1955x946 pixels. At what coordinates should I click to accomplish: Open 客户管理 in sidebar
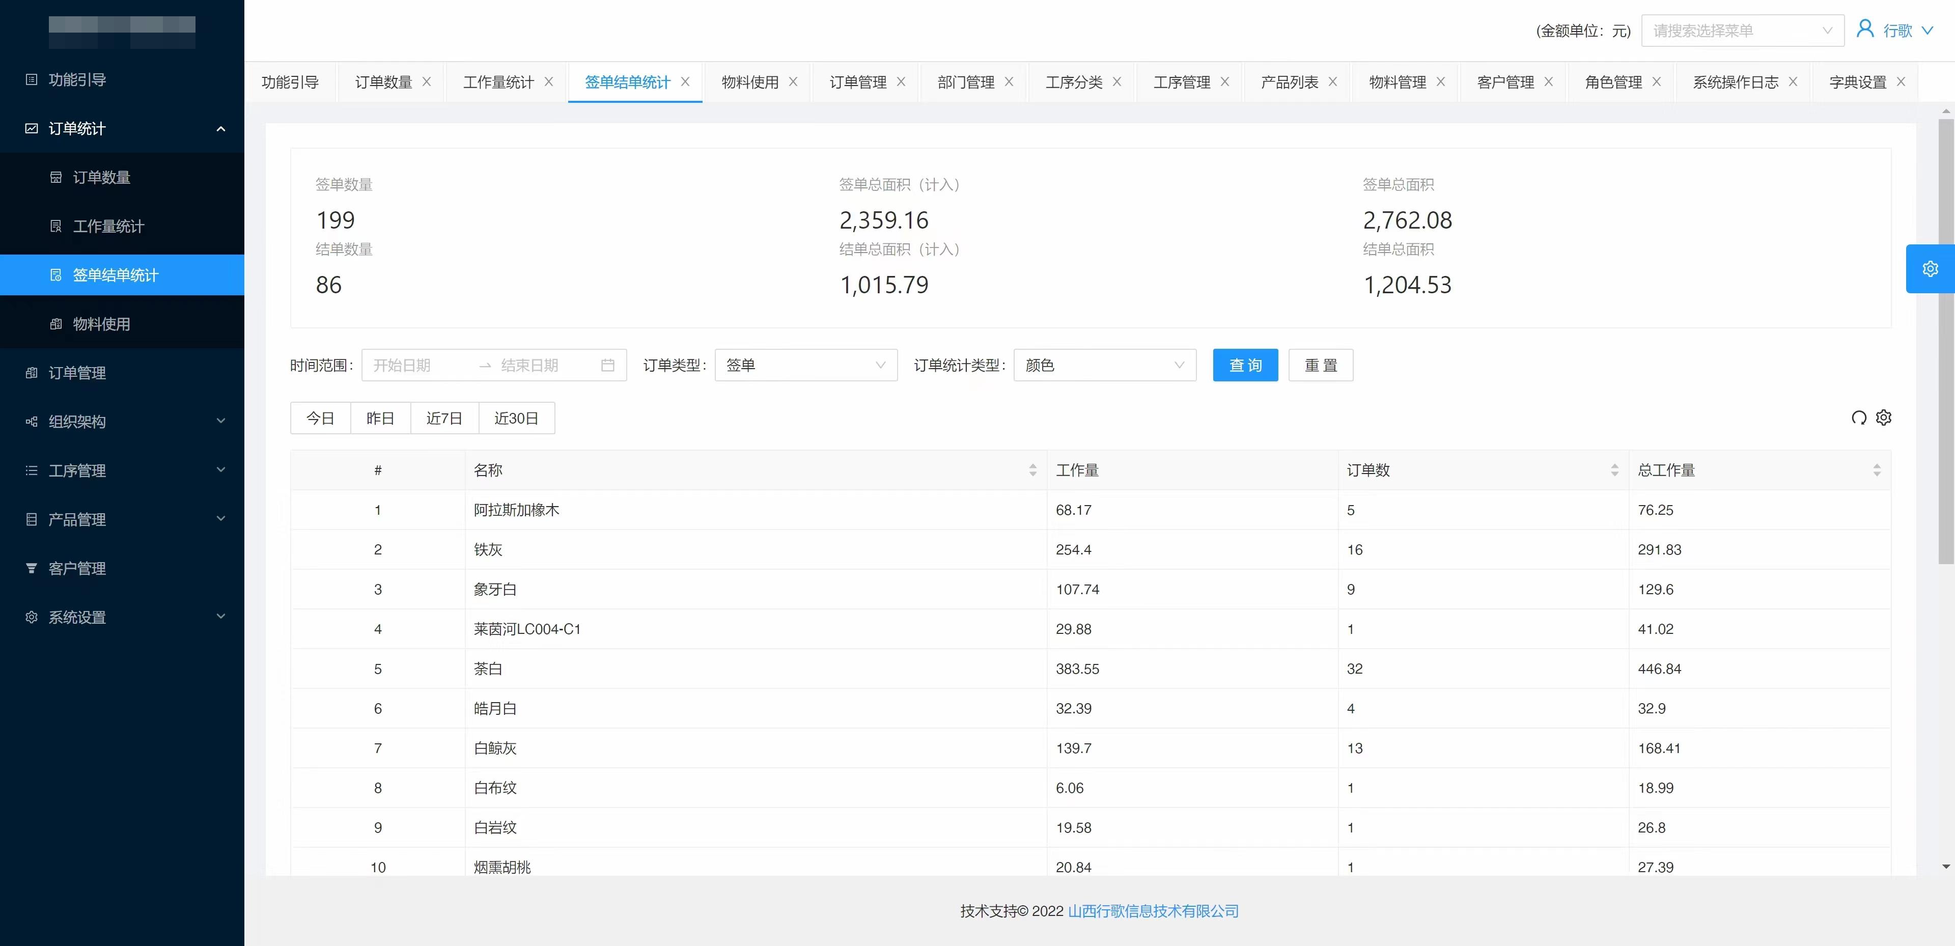coord(122,568)
